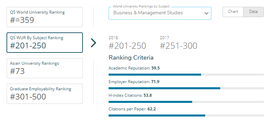Screen dimensions: 273x123
Task: Click World University Rankings by Subject label
Action: pos(141,6)
